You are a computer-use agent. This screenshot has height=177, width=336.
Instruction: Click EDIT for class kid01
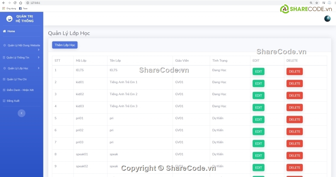click(x=259, y=84)
